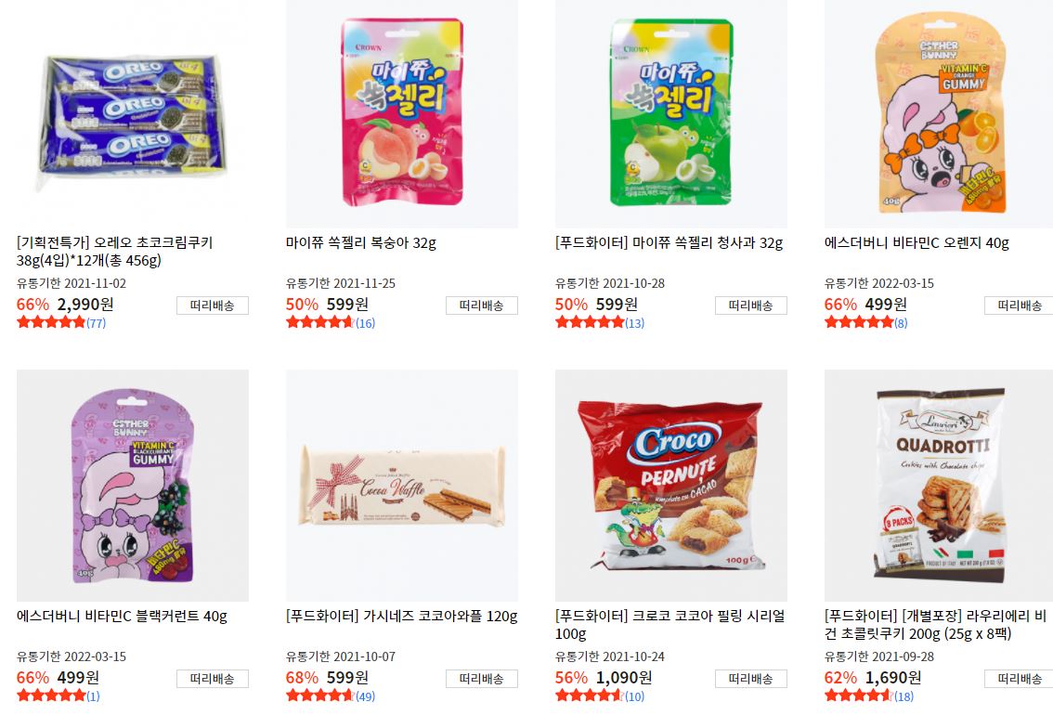Viewport: 1053px width, 715px height.
Task: Click star rating of Quadrotti cookies
Action: point(858,695)
